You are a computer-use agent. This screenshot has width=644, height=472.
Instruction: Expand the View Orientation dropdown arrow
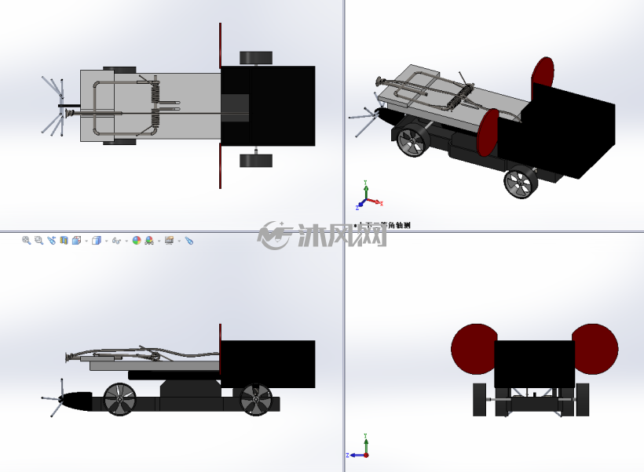coord(86,241)
